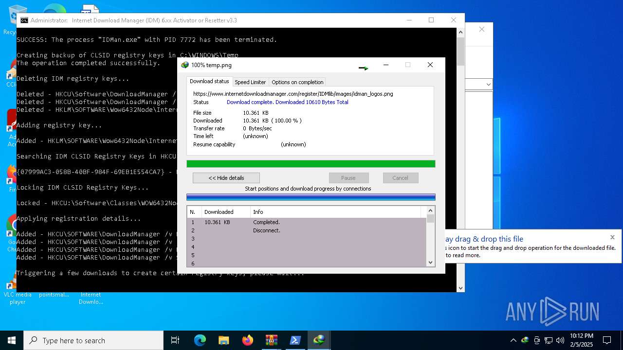Minimize the temp.png download dialog
The height and width of the screenshot is (350, 623).
pyautogui.click(x=386, y=65)
